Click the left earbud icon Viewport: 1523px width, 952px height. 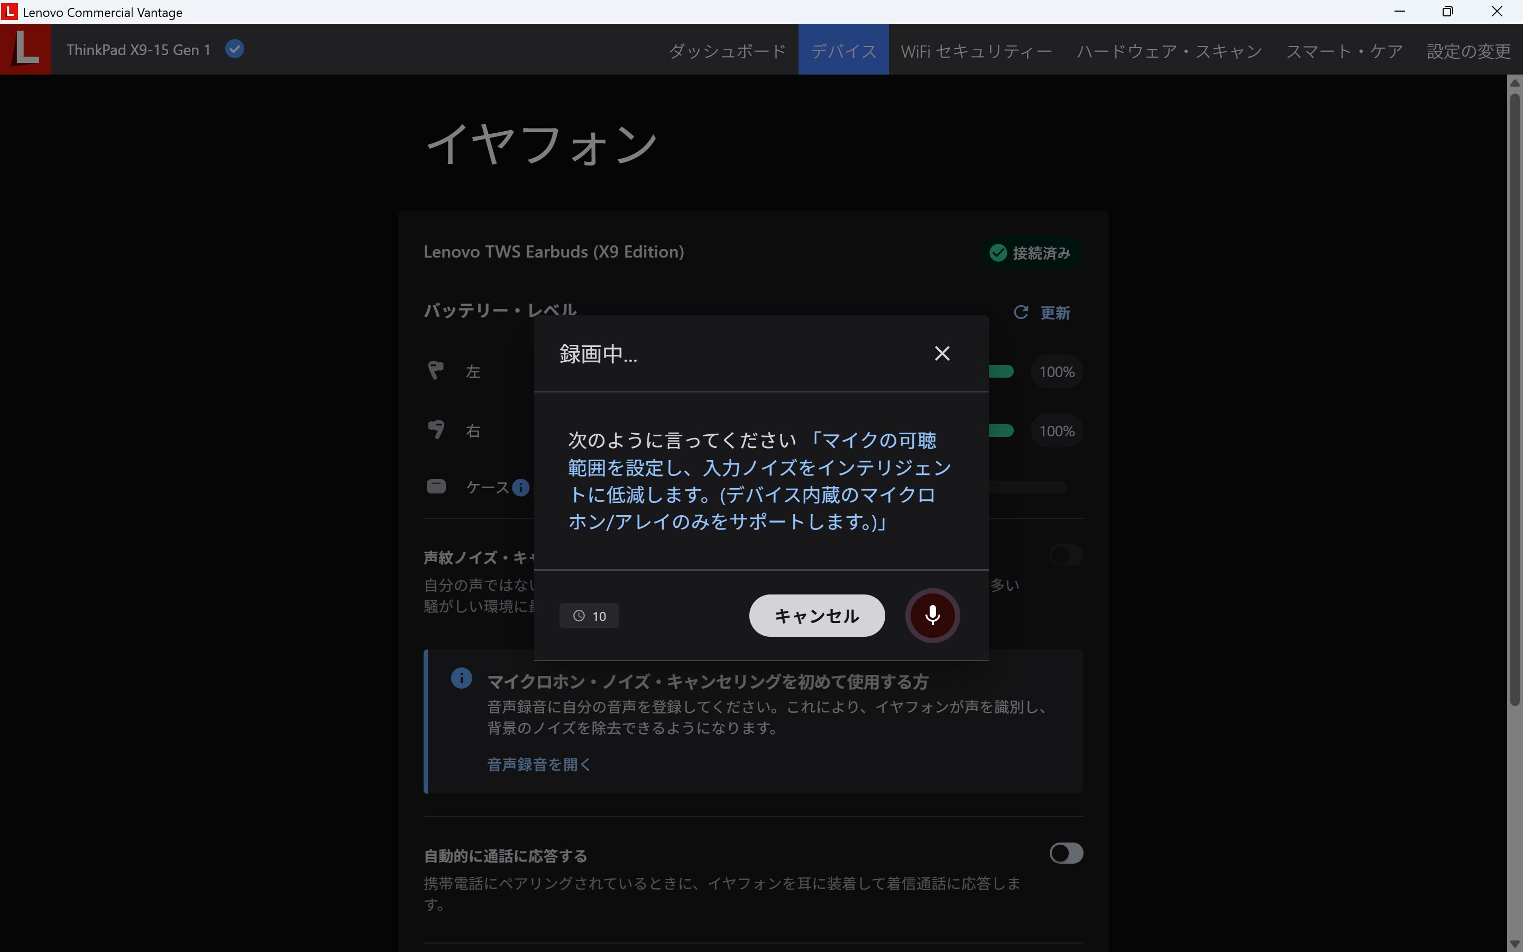point(436,370)
